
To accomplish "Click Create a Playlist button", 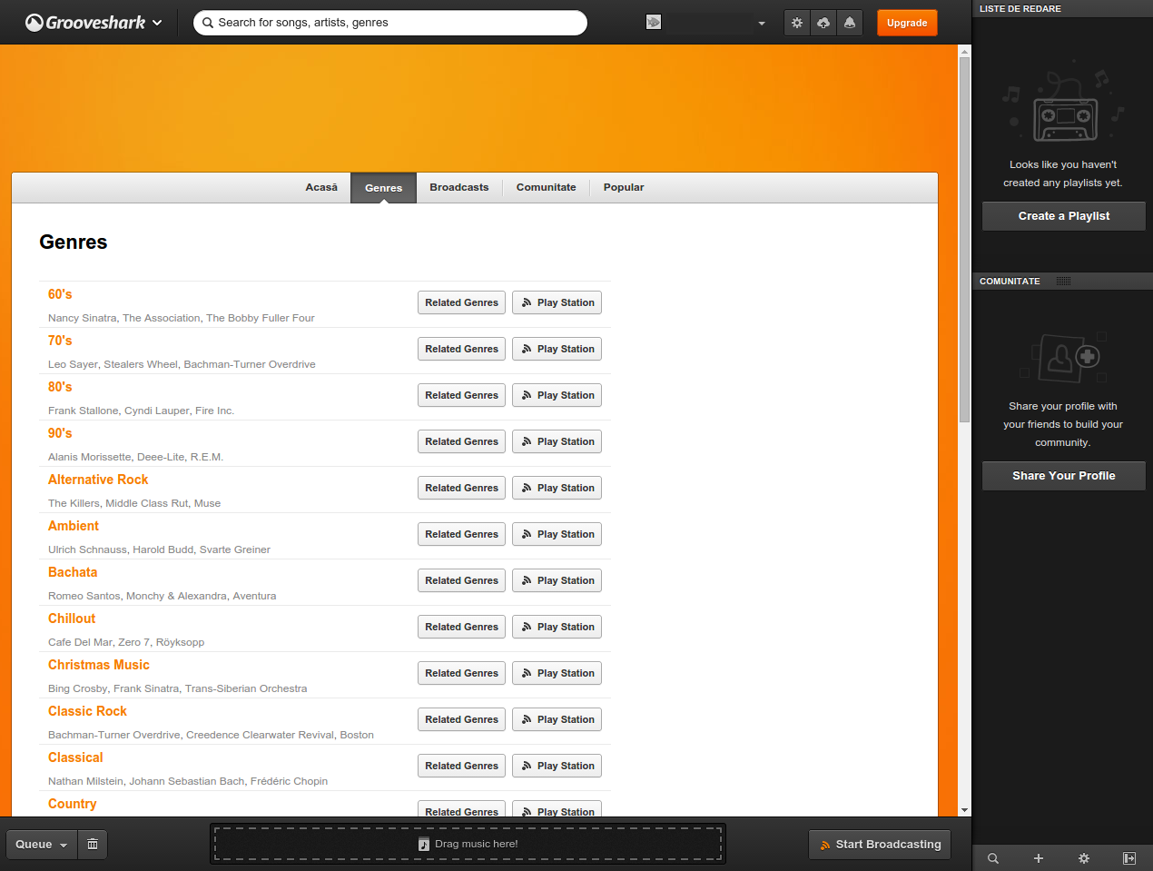I will pos(1064,216).
